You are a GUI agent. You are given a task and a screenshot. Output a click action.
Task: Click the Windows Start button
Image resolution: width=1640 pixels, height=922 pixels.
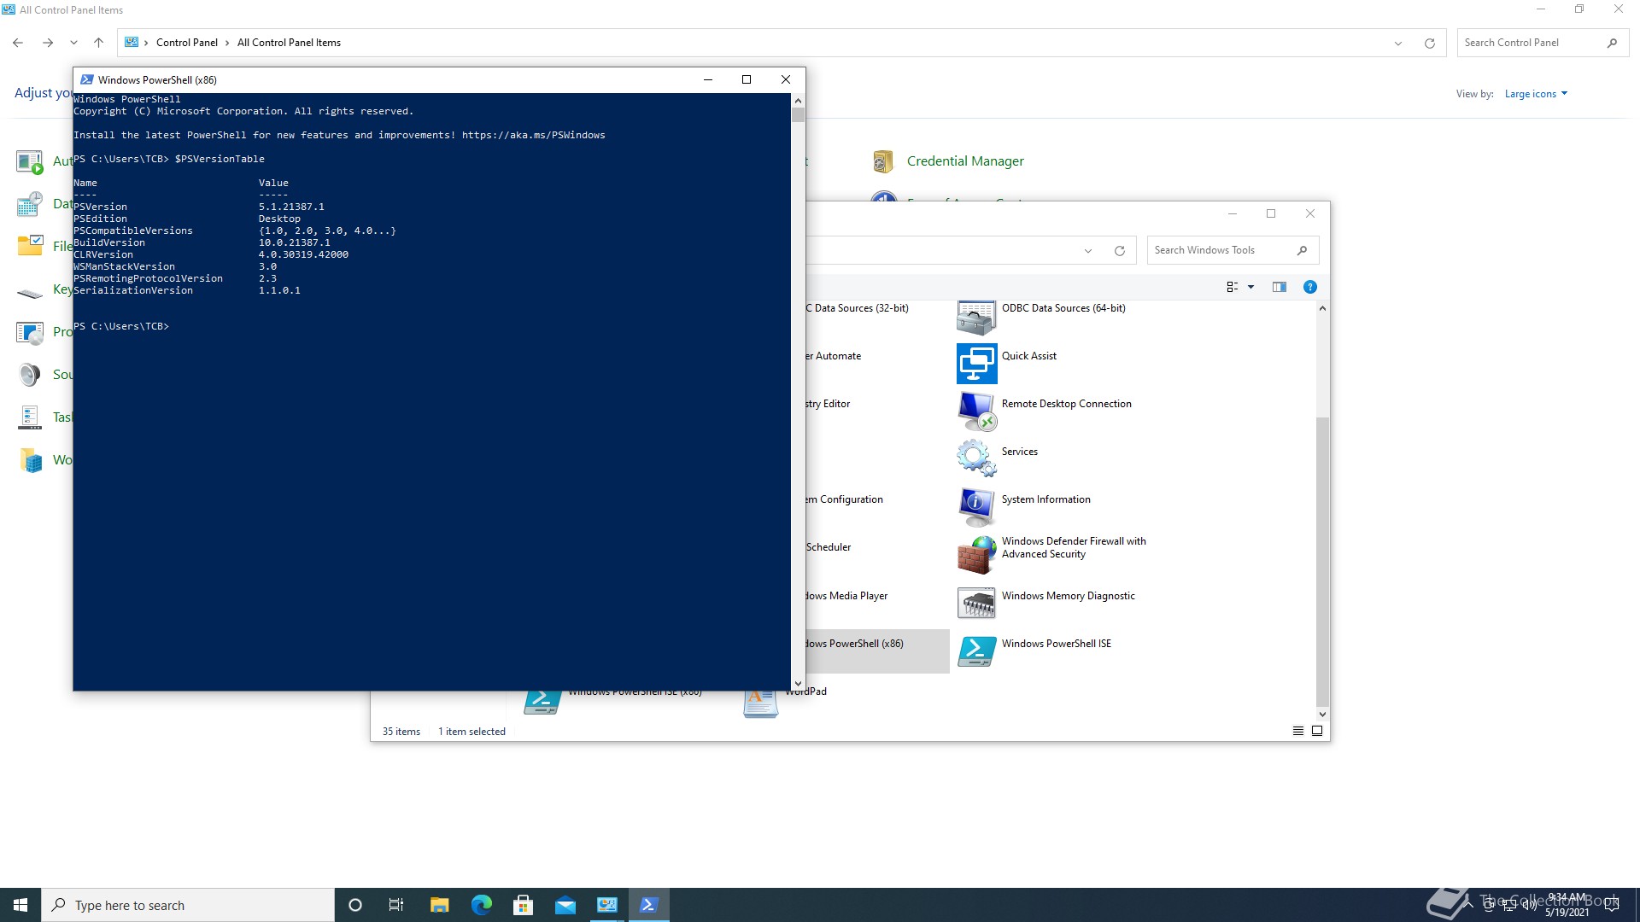click(20, 905)
